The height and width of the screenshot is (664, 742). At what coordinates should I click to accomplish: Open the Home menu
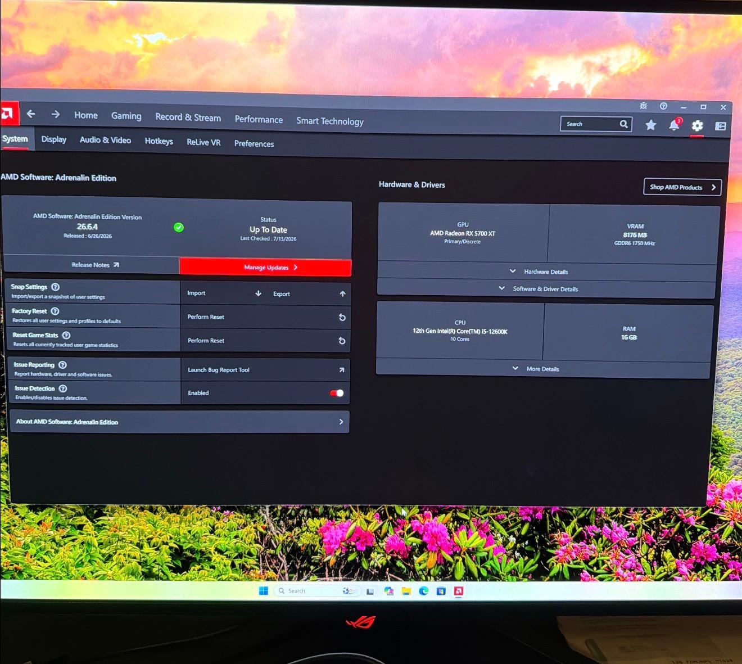86,115
